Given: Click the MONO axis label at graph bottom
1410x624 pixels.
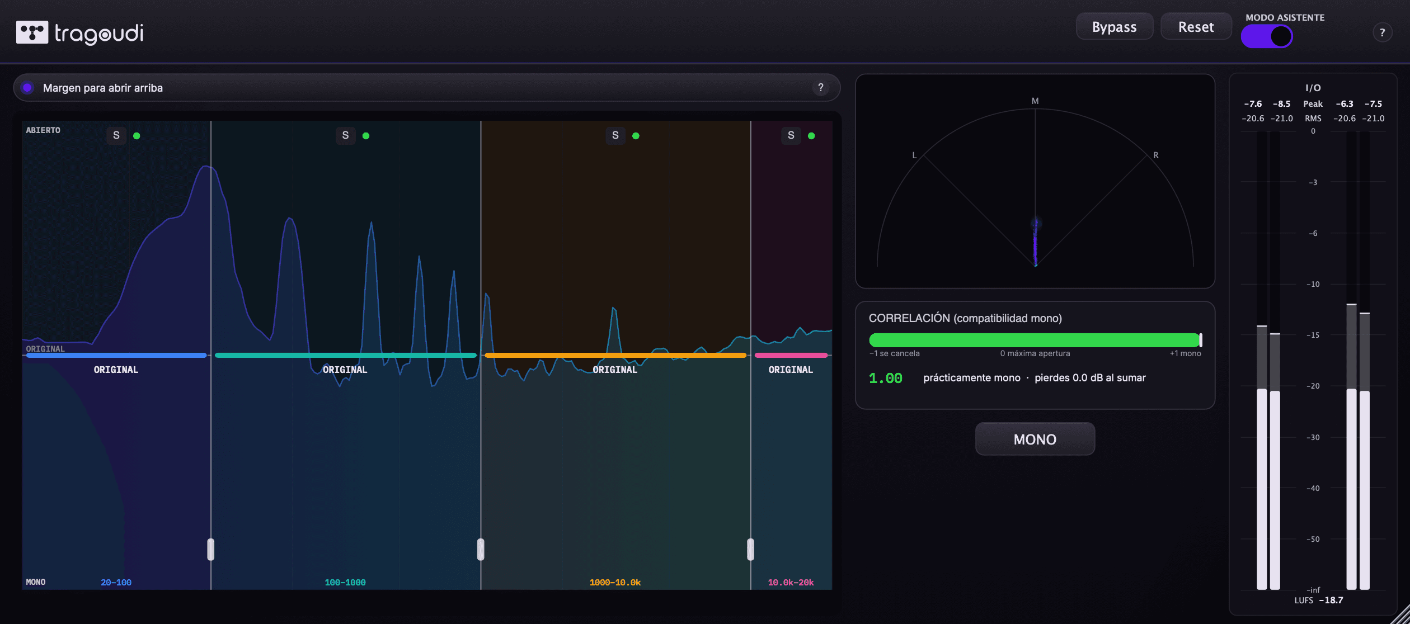Looking at the screenshot, I should 36,582.
